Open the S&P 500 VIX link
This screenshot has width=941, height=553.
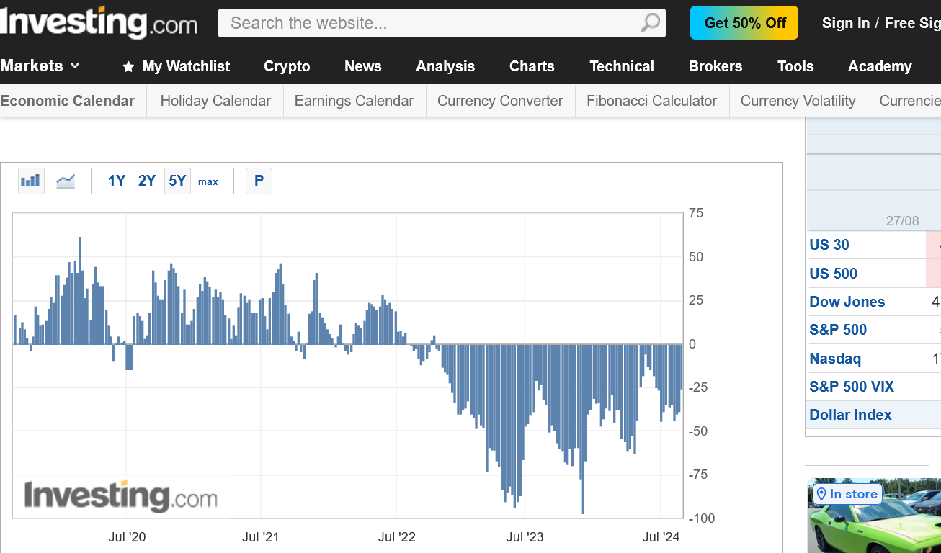point(852,387)
